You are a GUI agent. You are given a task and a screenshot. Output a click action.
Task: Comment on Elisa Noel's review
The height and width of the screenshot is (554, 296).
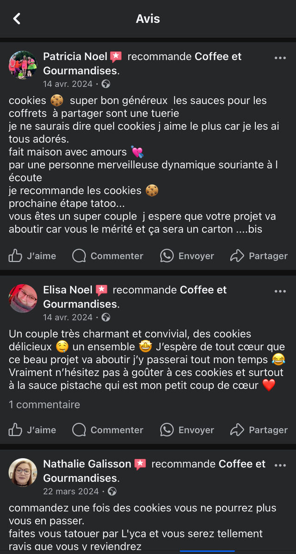pos(108,430)
